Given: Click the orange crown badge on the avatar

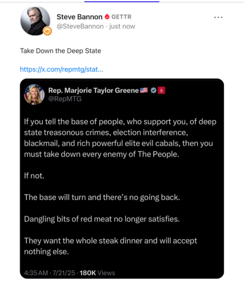Looking at the screenshot, I should pyautogui.click(x=47, y=31).
